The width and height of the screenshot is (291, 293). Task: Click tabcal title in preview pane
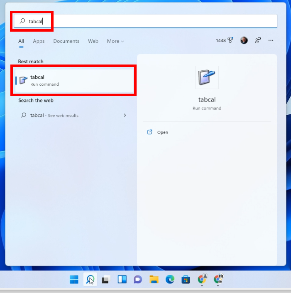[x=207, y=99]
